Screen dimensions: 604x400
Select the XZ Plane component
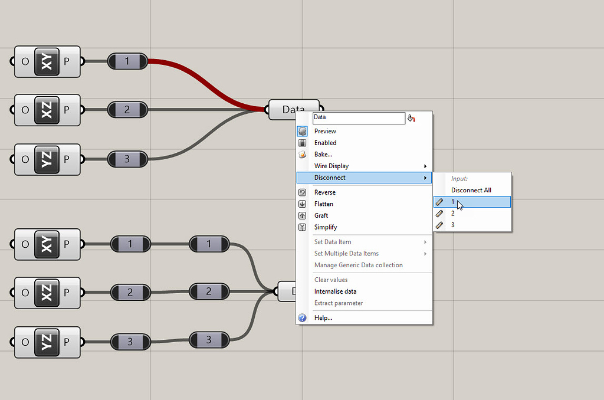[47, 110]
